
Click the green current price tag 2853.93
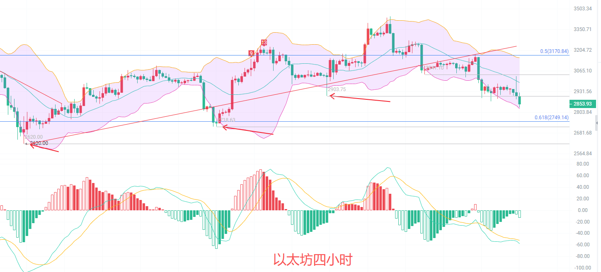(584, 104)
